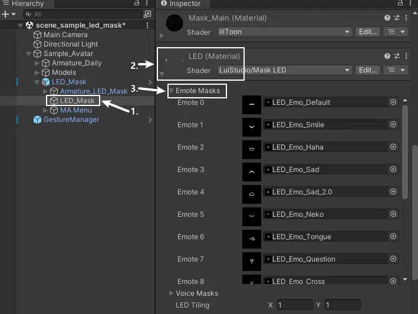Click LED Tiling Y value field
This screenshot has height=314, width=418.
[343, 305]
